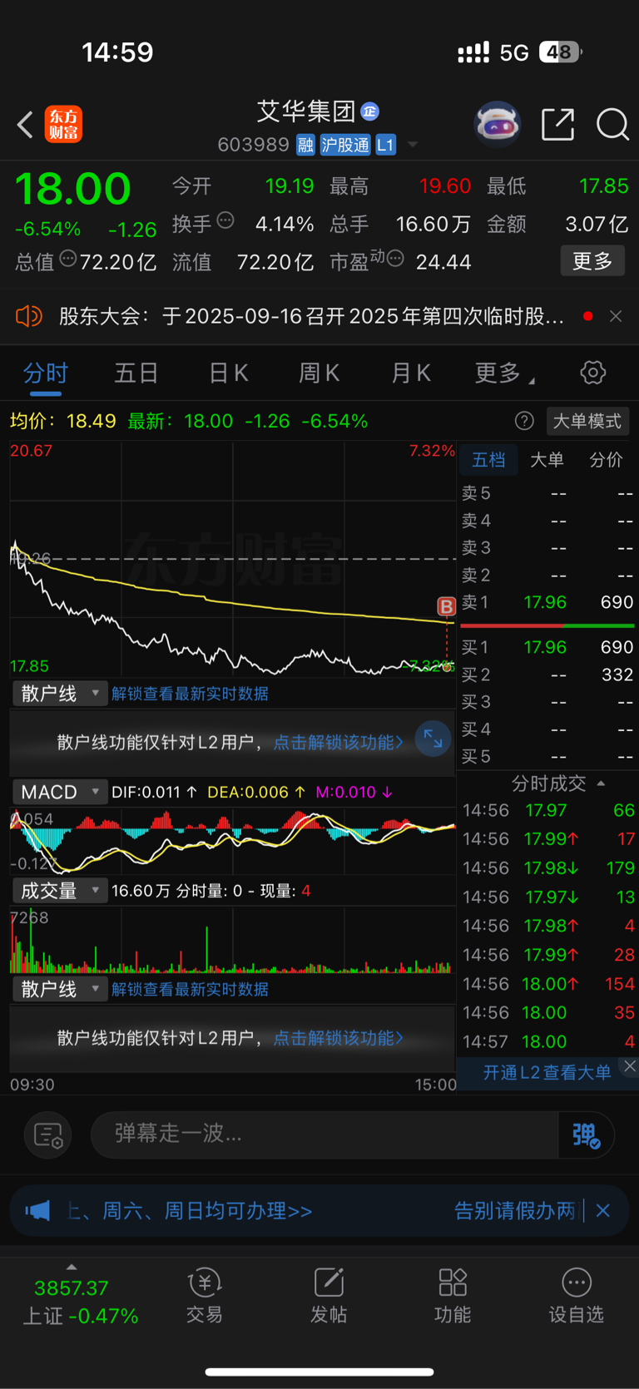The height and width of the screenshot is (1389, 639).
Task: Switch to the 分时 tab
Action: (x=45, y=373)
